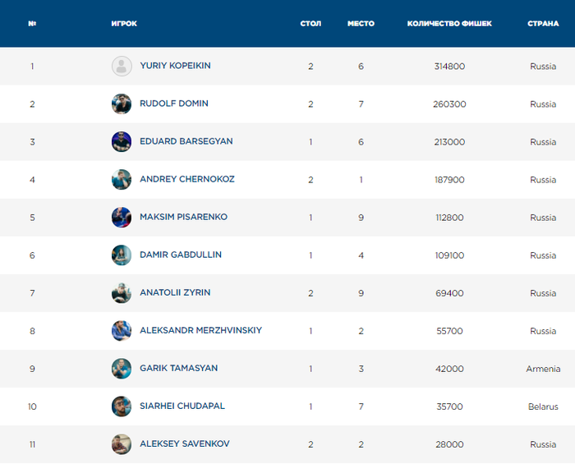
Task: Open GARIK TAMASYAN player profile link
Action: pyautogui.click(x=178, y=368)
